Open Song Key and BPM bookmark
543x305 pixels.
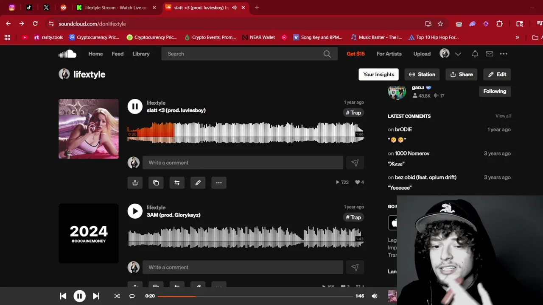pos(318,37)
